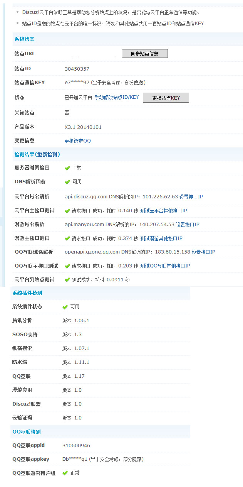Screen dimensions: 243x487
Task: Click green checkmark in 云平台到站点测试 row
Action: (67, 280)
